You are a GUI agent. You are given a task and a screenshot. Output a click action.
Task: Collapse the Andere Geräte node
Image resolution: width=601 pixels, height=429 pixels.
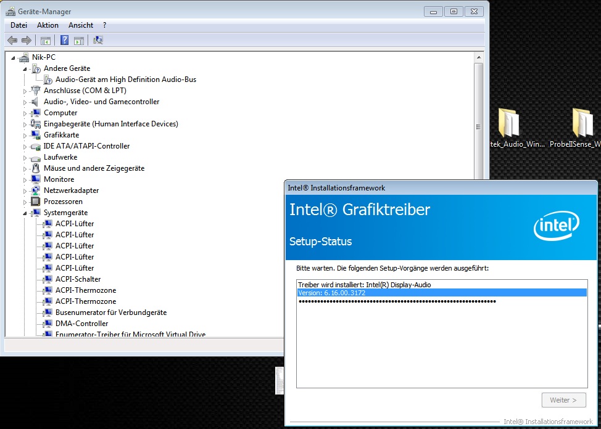coord(25,69)
